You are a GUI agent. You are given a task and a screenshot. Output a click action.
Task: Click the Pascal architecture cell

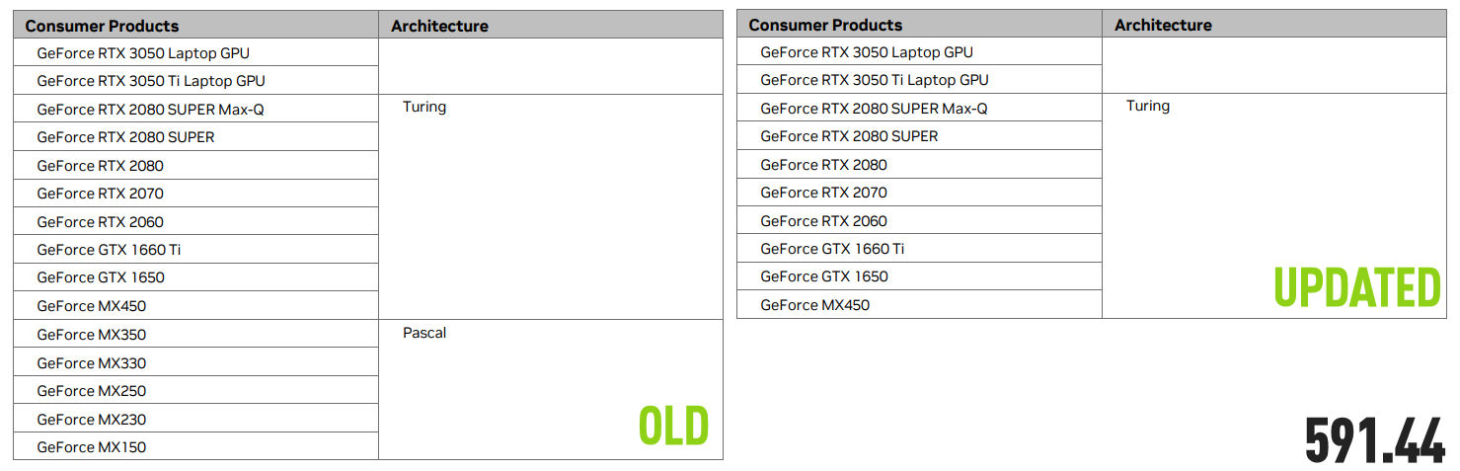pos(424,334)
